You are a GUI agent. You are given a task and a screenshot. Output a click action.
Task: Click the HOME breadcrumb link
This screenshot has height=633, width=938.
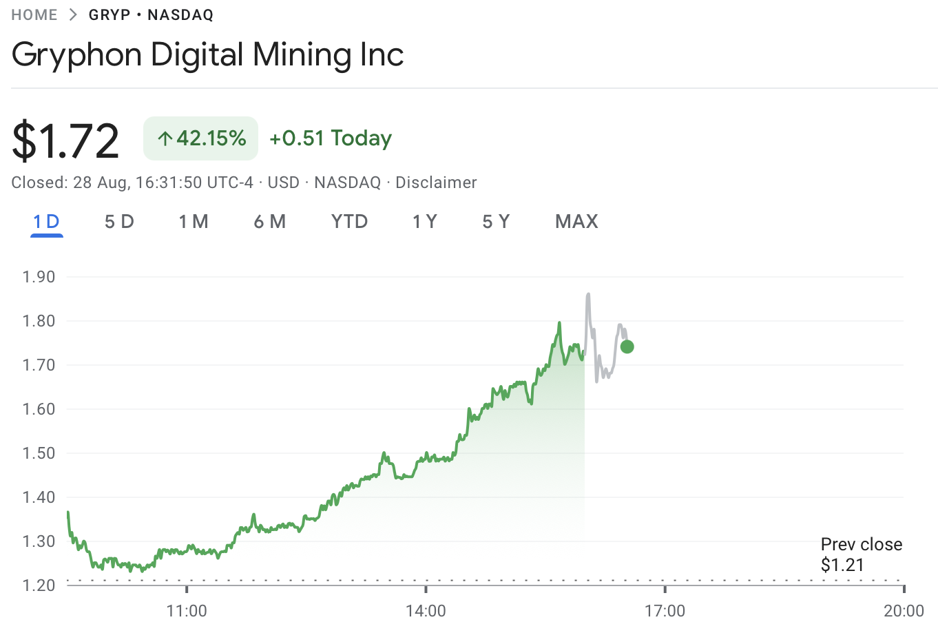(x=34, y=14)
